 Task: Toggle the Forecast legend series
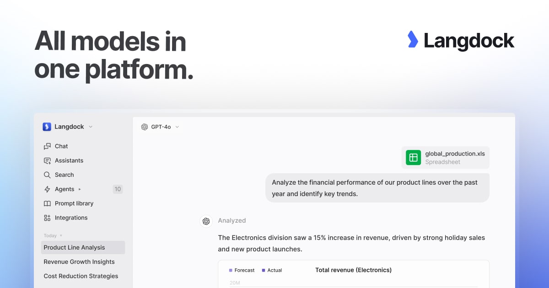click(x=242, y=270)
